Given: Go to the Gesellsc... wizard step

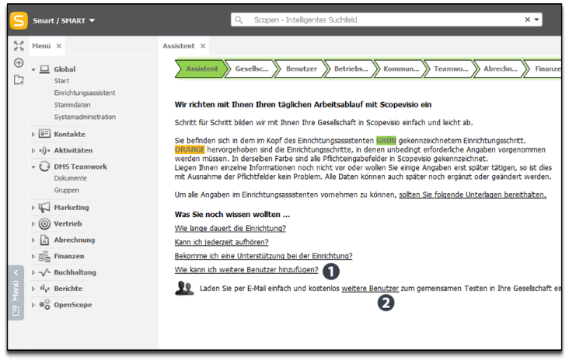Looking at the screenshot, I should tap(252, 68).
